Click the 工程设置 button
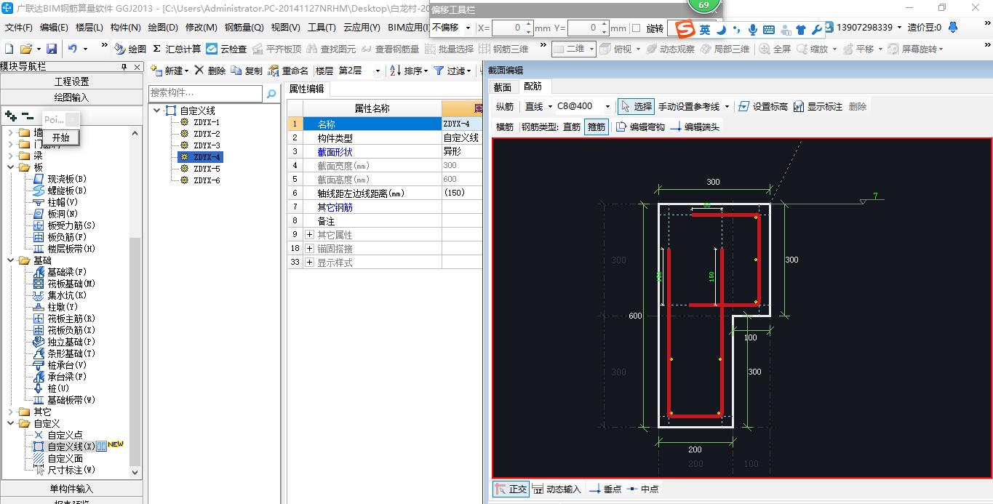Viewport: 993px width, 504px height. [71, 81]
